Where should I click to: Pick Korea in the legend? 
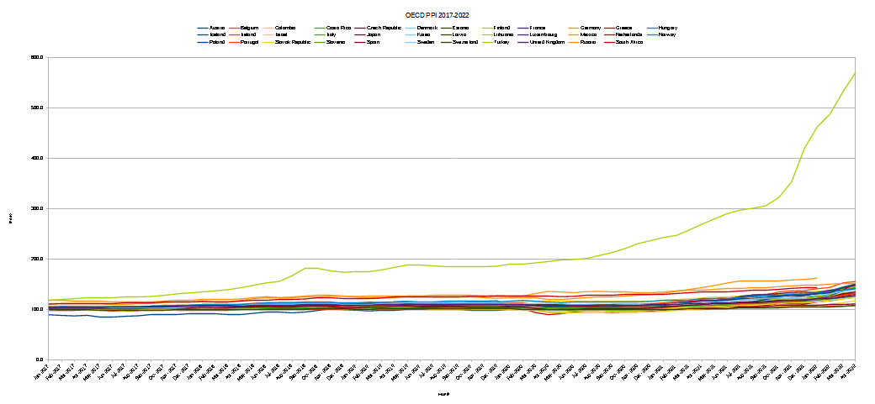(424, 34)
